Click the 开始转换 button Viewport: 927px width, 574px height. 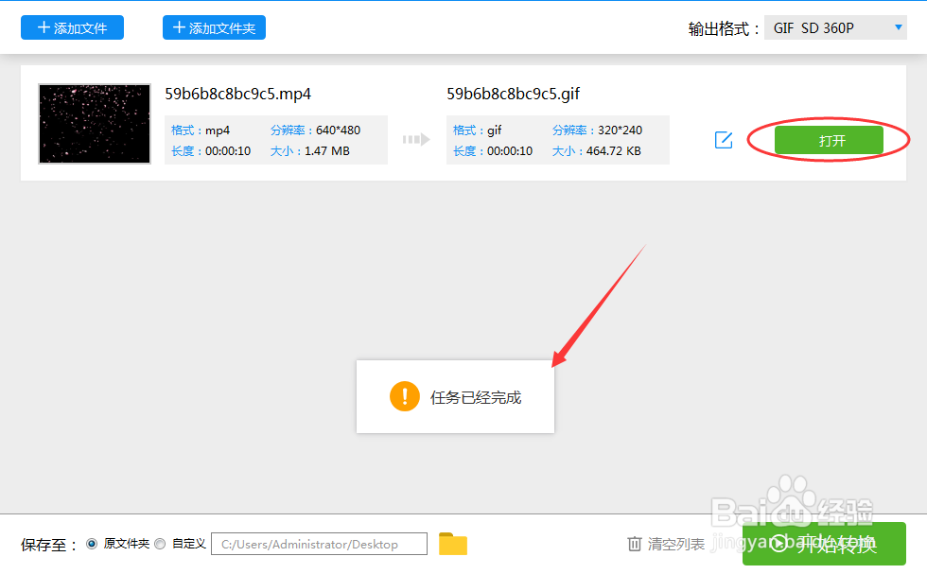pos(824,544)
